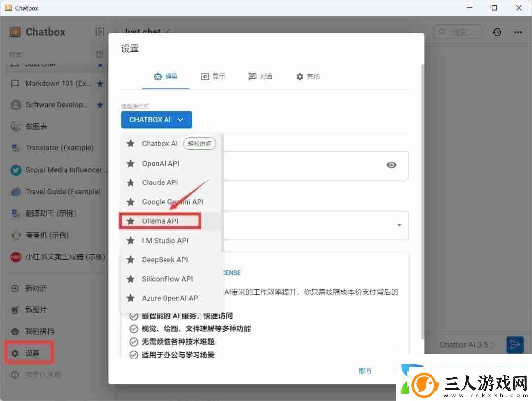This screenshot has width=532, height=401.
Task: Maximize the Chatbox window
Action: pos(494,8)
